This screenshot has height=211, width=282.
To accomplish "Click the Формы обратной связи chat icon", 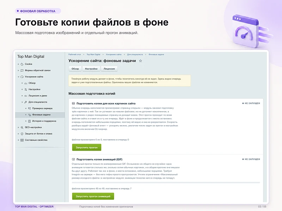I will click(22, 70).
